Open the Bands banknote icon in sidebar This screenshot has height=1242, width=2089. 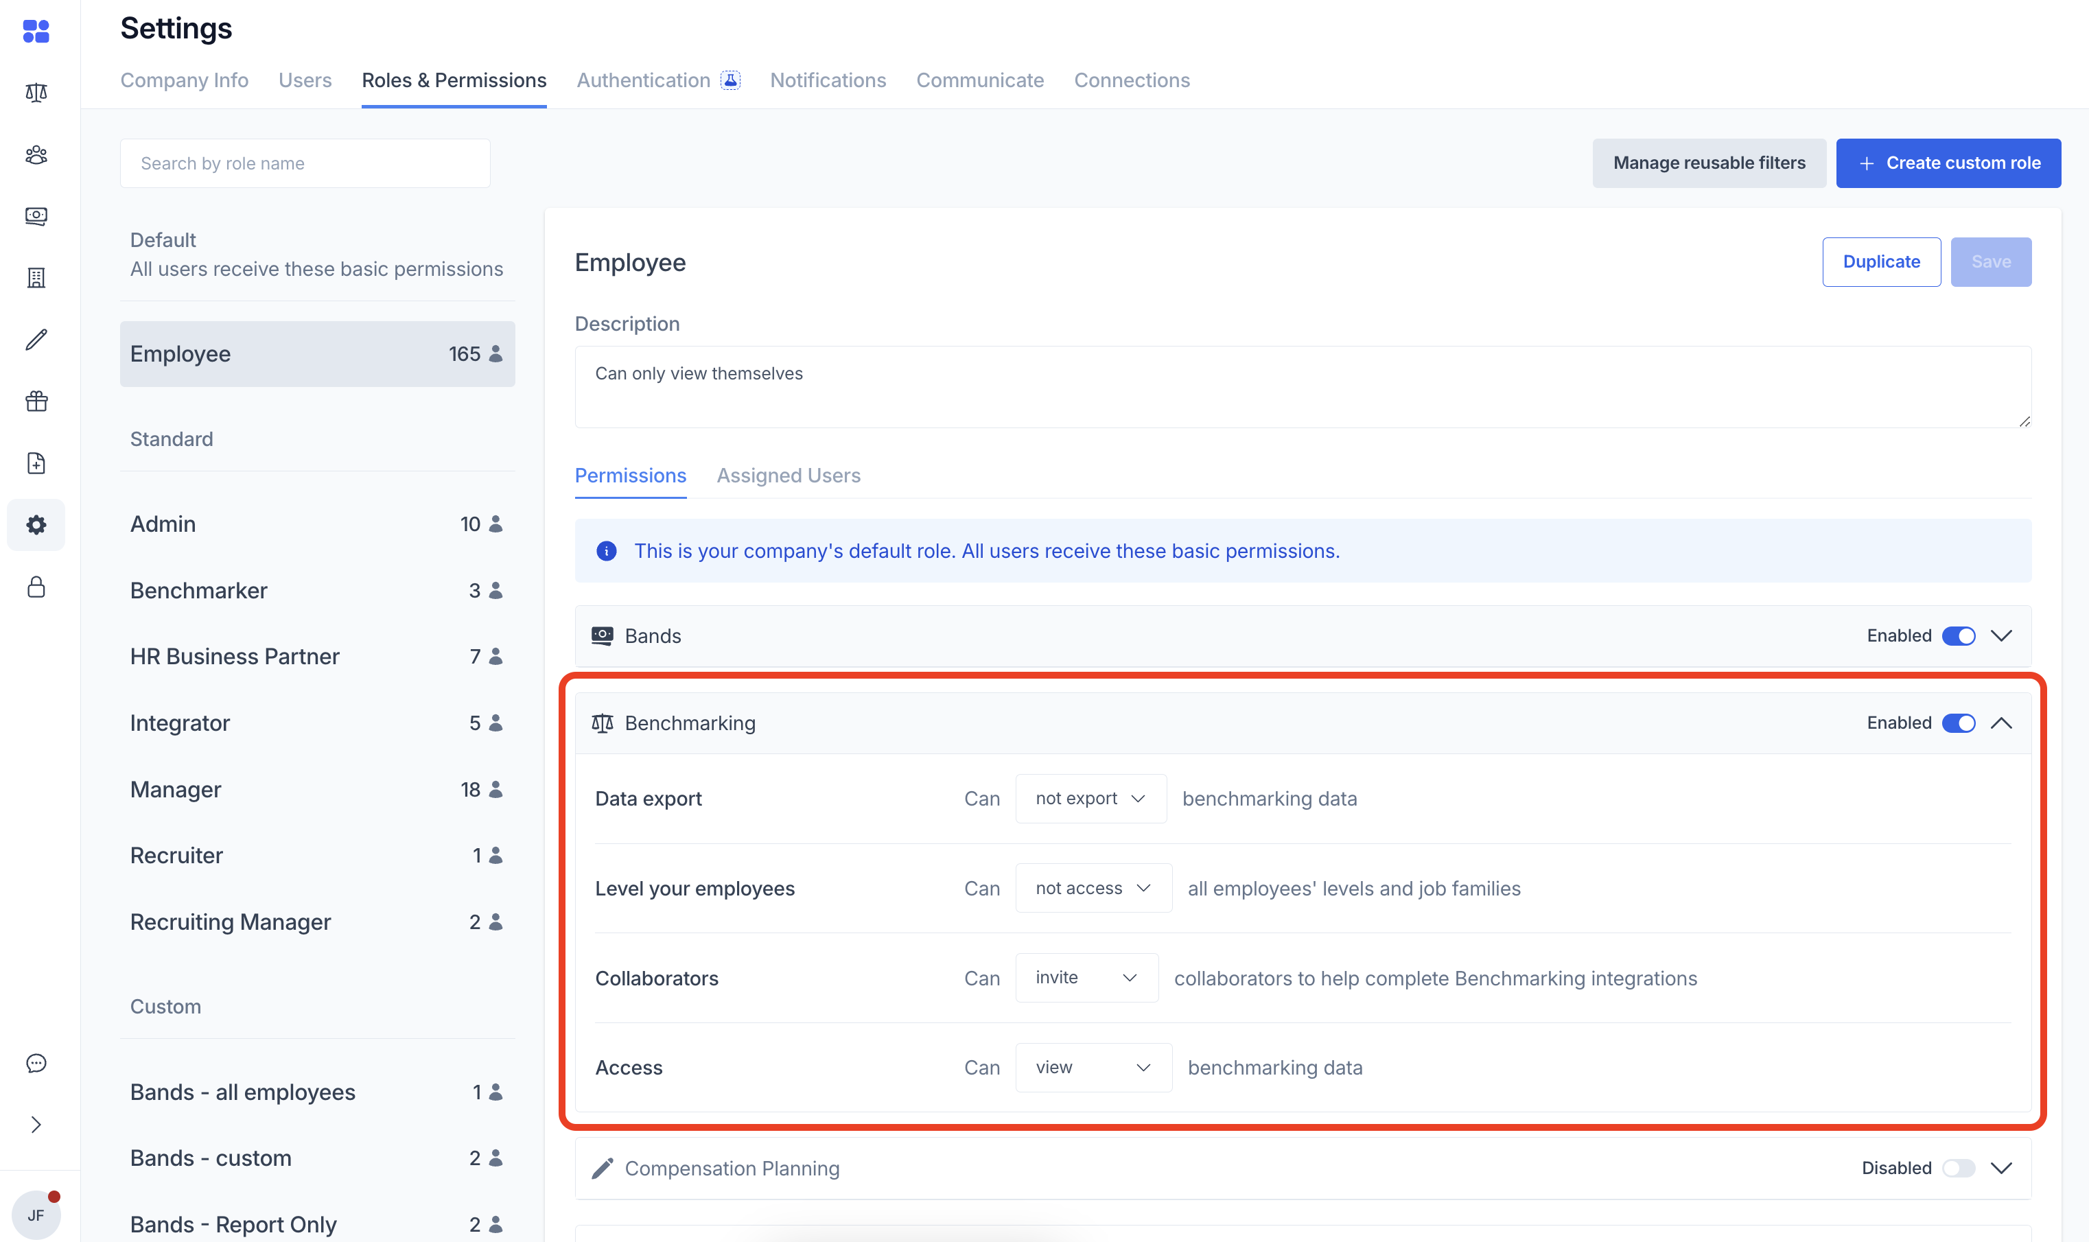coord(36,216)
